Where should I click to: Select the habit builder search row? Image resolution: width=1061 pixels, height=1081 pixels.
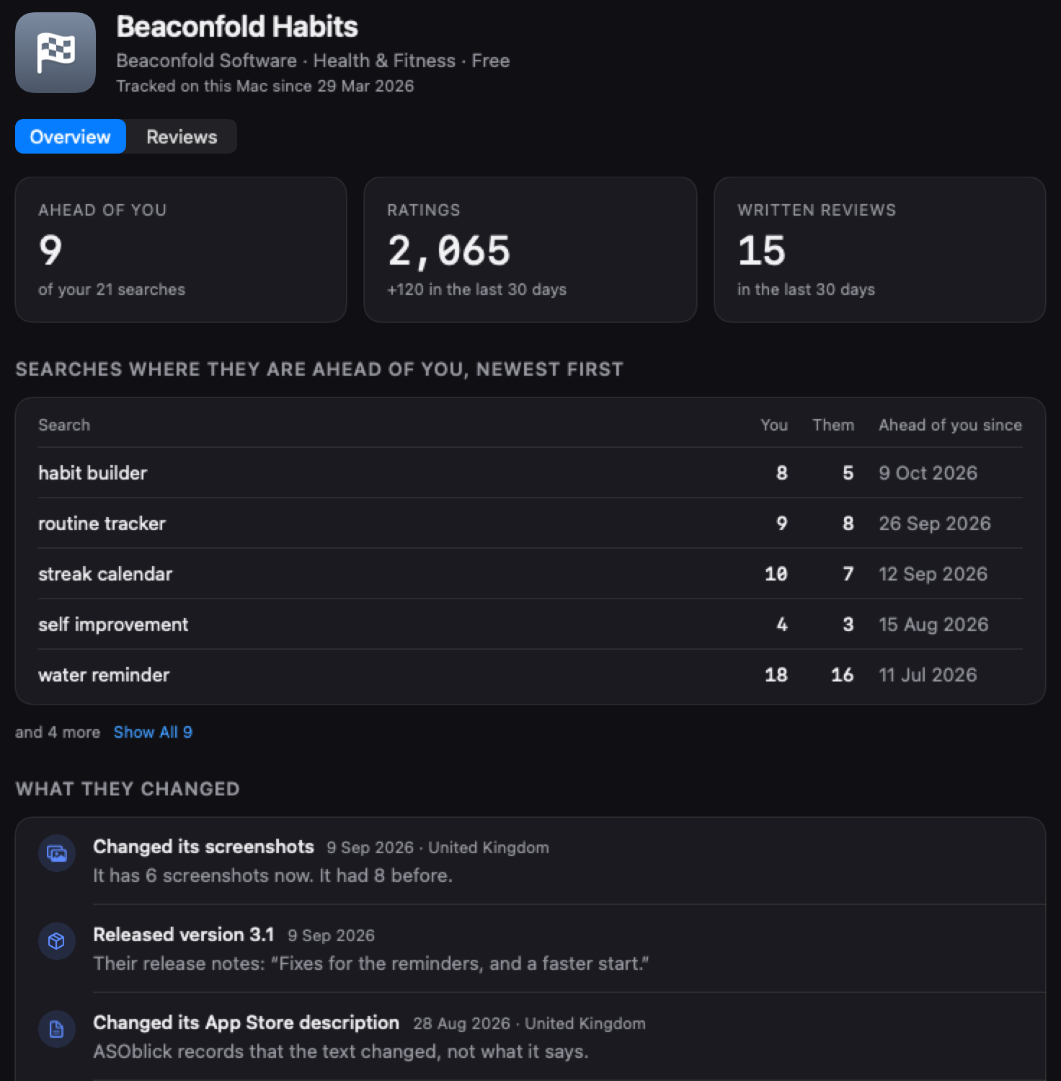[x=530, y=472]
